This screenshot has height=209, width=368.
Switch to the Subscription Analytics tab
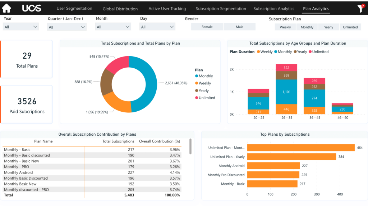[x=273, y=9]
